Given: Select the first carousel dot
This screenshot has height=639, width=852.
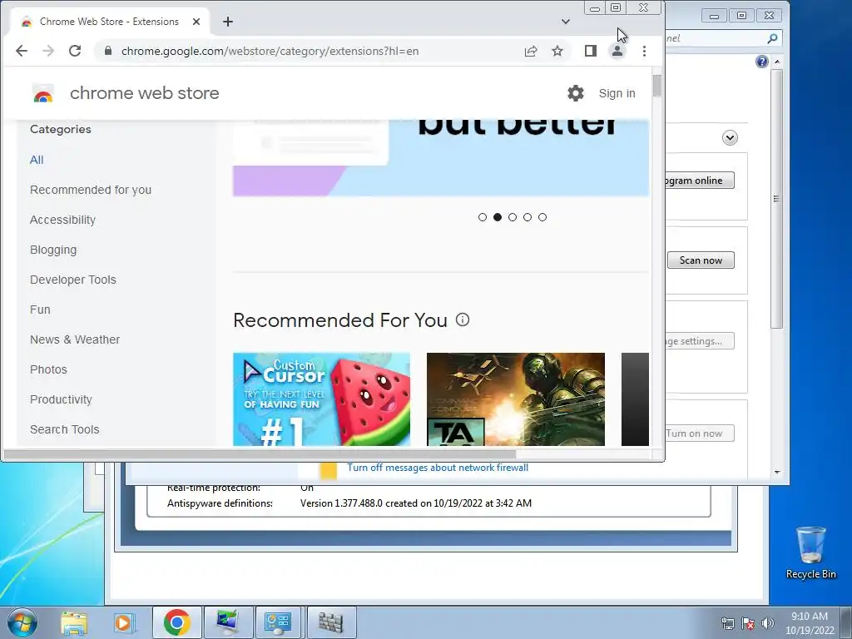Looking at the screenshot, I should (483, 217).
